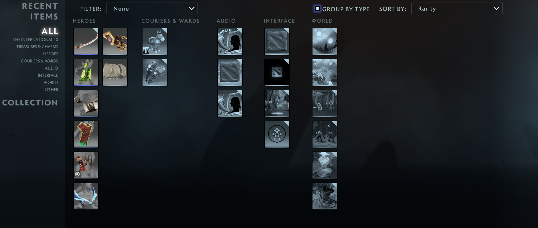
Task: Choose the donkey courier item
Action: tap(155, 42)
